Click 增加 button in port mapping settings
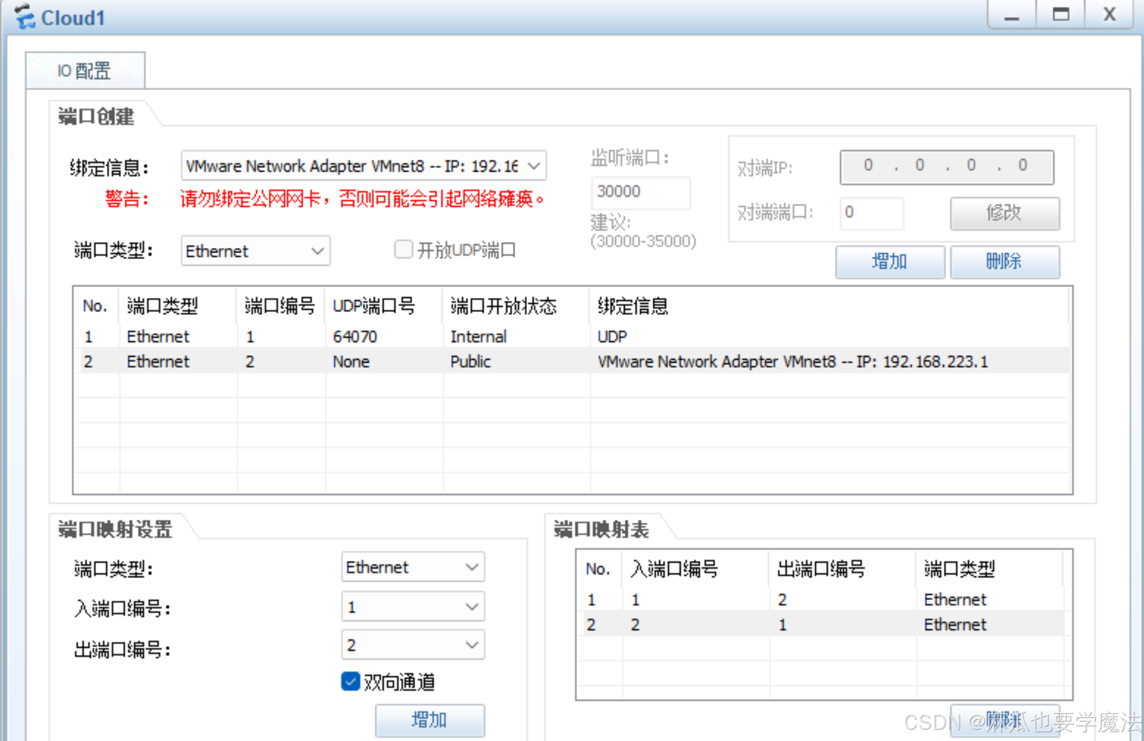Viewport: 1144px width, 741px height. [429, 720]
